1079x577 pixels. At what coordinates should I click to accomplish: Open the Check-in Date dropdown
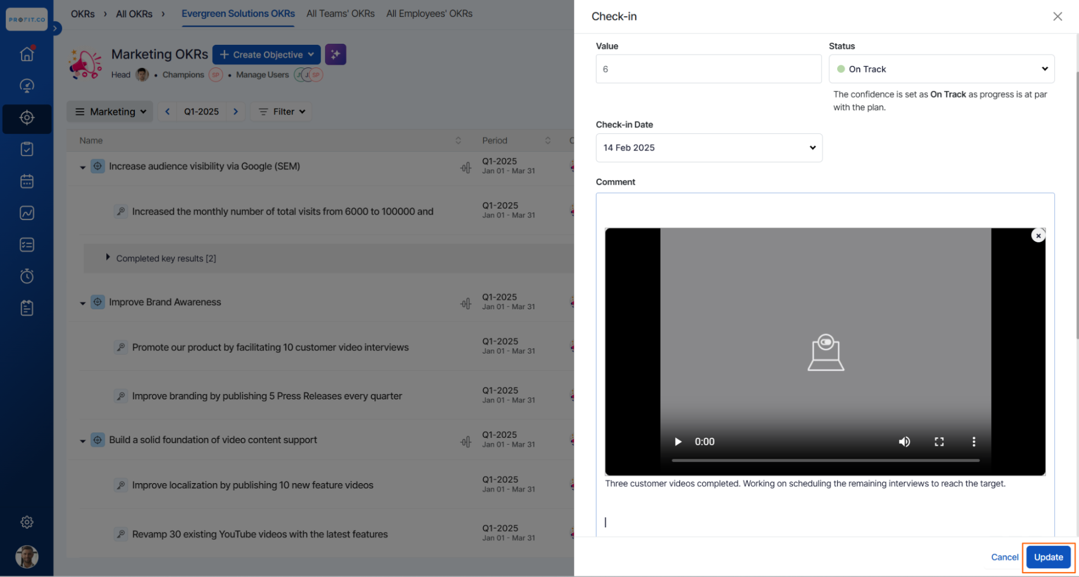click(708, 148)
